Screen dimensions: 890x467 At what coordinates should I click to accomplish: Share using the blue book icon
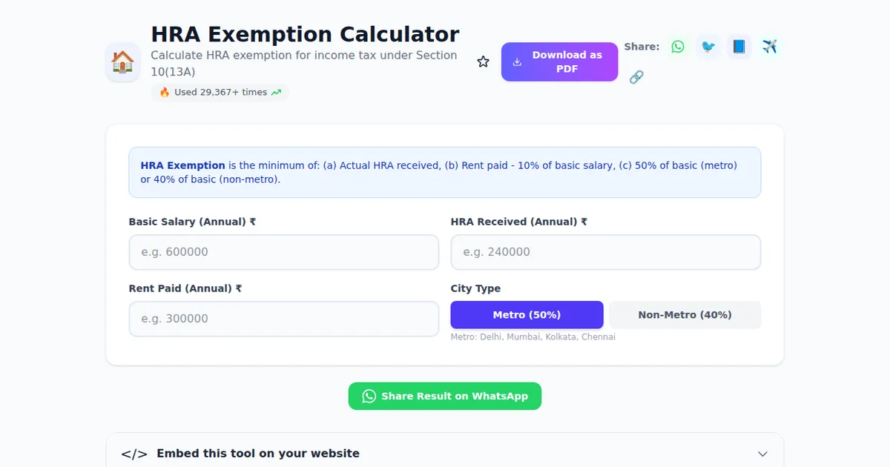pos(739,46)
